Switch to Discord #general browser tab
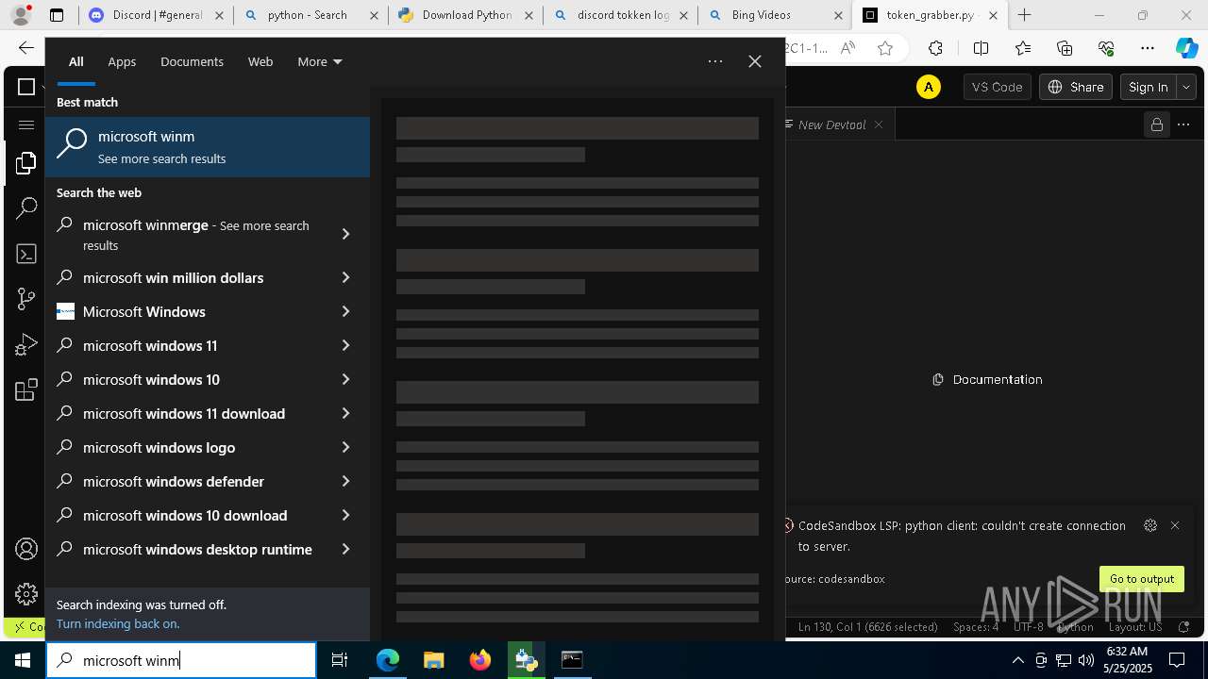Image resolution: width=1208 pixels, height=679 pixels. [x=156, y=15]
